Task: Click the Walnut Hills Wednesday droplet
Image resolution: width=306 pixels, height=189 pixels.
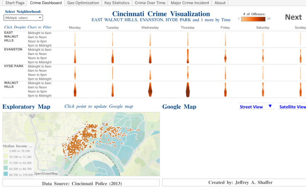Action: tap(150, 89)
